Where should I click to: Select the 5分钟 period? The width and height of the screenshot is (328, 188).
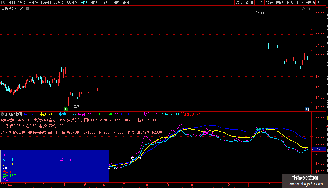pyautogui.click(x=33, y=3)
